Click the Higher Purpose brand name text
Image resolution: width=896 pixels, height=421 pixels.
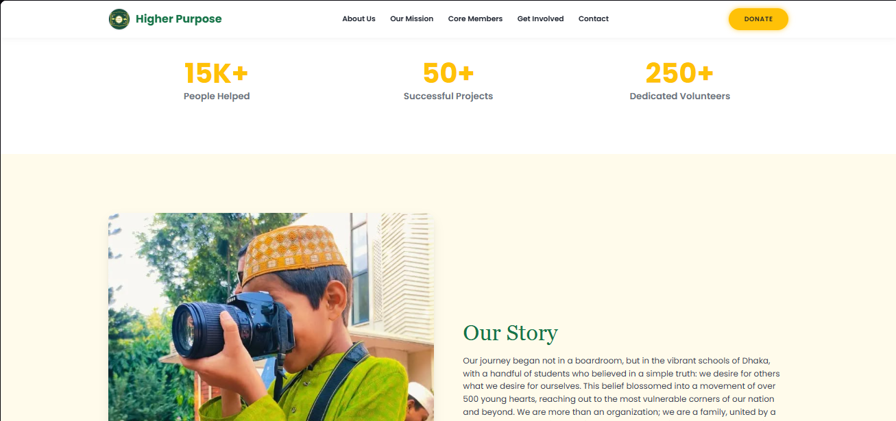[x=179, y=19]
